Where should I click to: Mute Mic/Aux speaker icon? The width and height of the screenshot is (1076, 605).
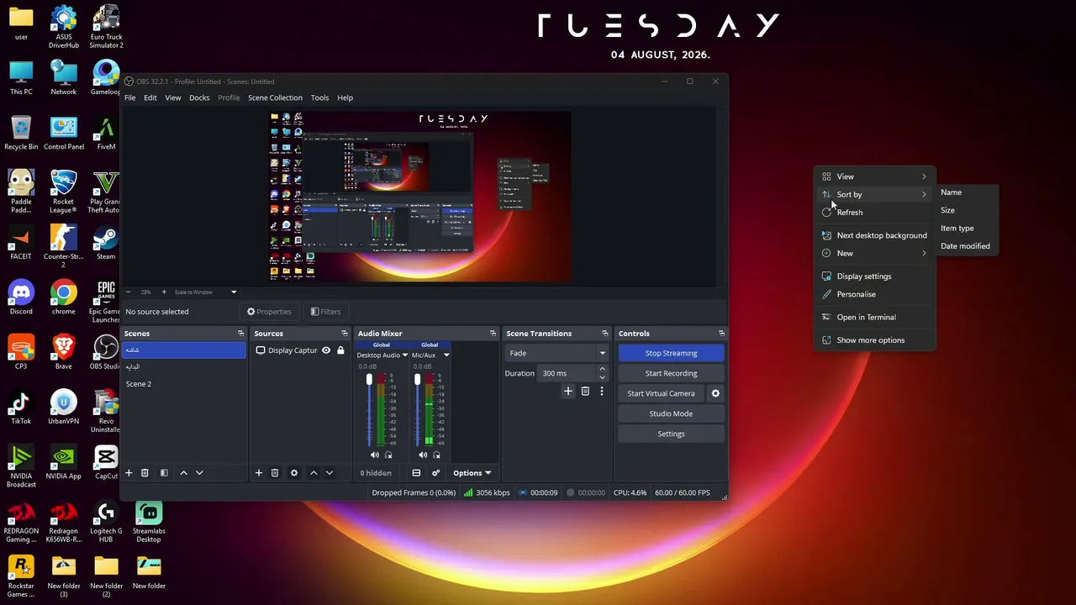(x=423, y=455)
